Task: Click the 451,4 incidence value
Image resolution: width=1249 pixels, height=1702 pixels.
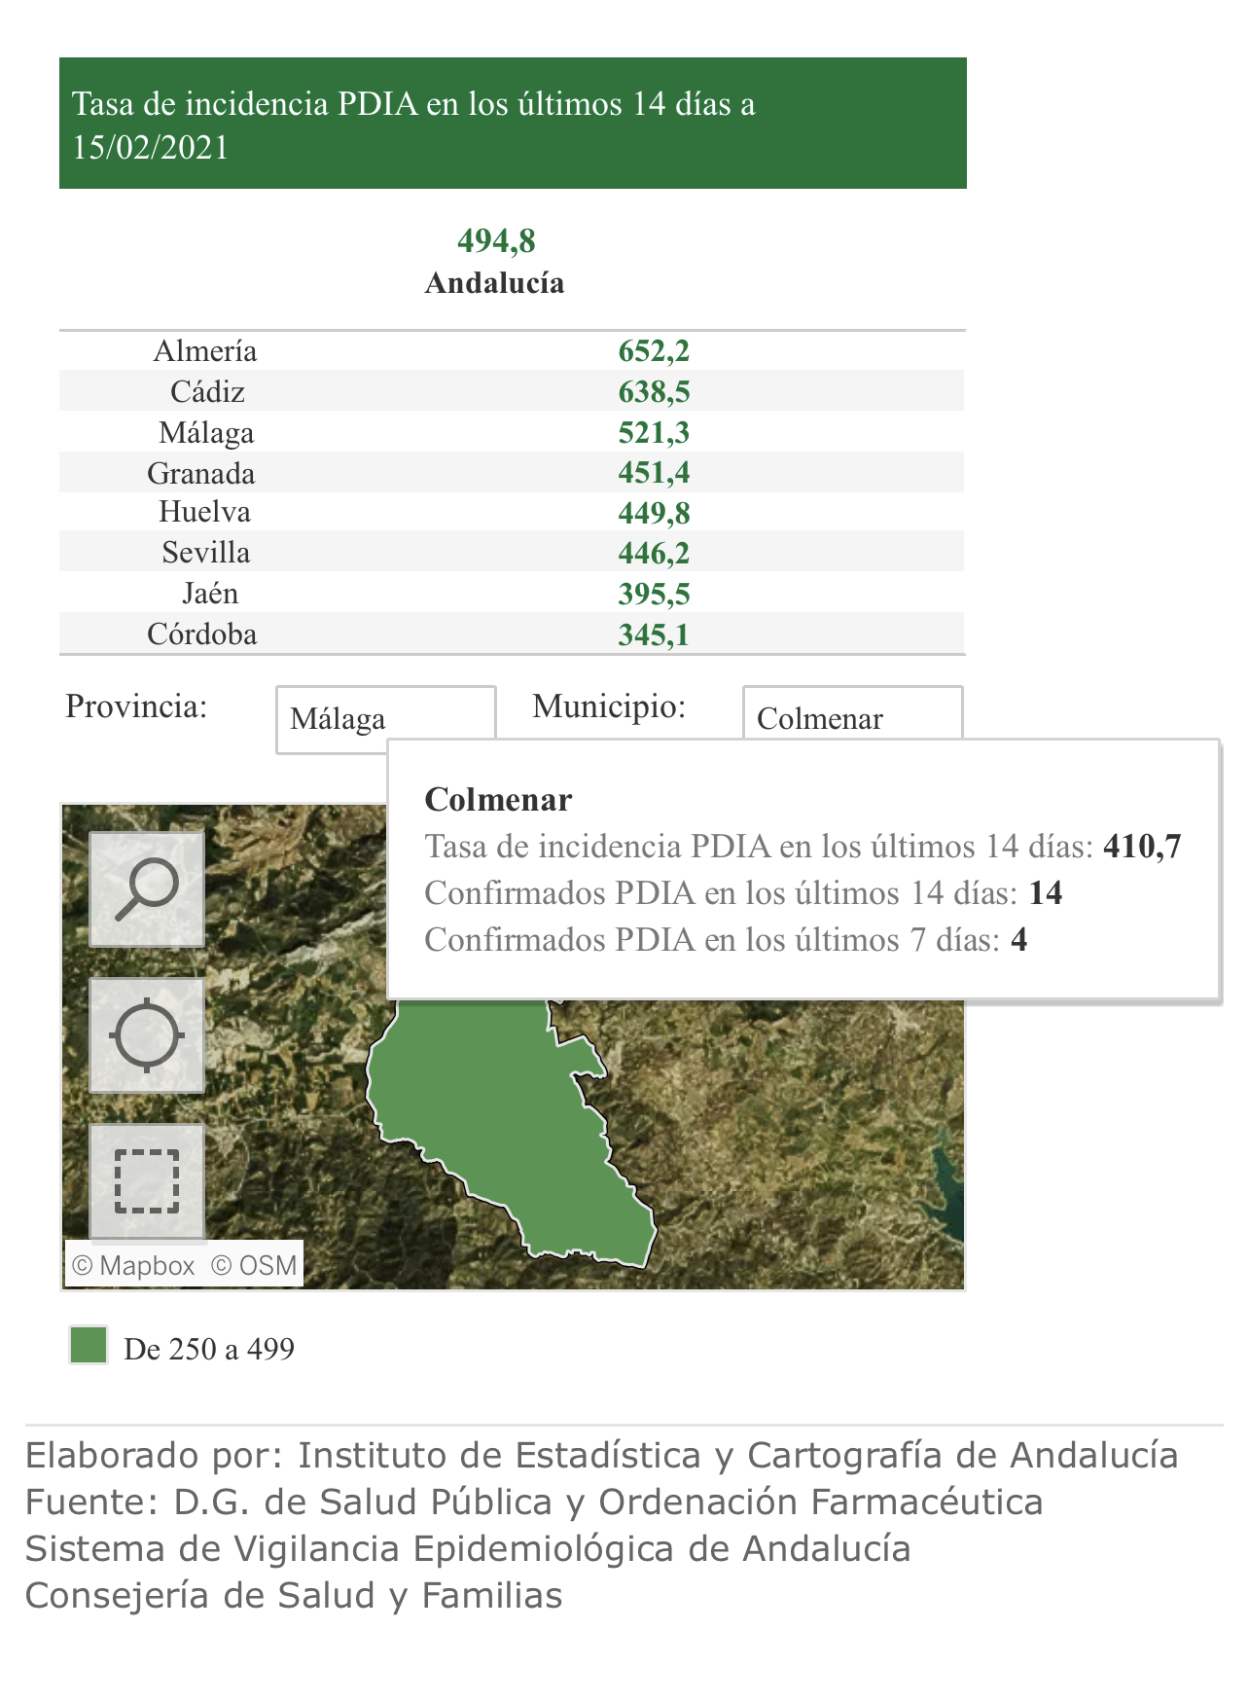Action: 654,473
